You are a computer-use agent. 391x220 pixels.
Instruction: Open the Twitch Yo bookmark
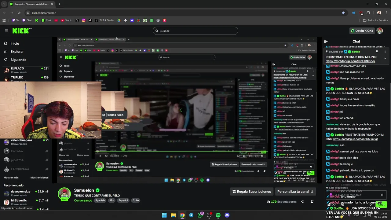click(15, 20)
